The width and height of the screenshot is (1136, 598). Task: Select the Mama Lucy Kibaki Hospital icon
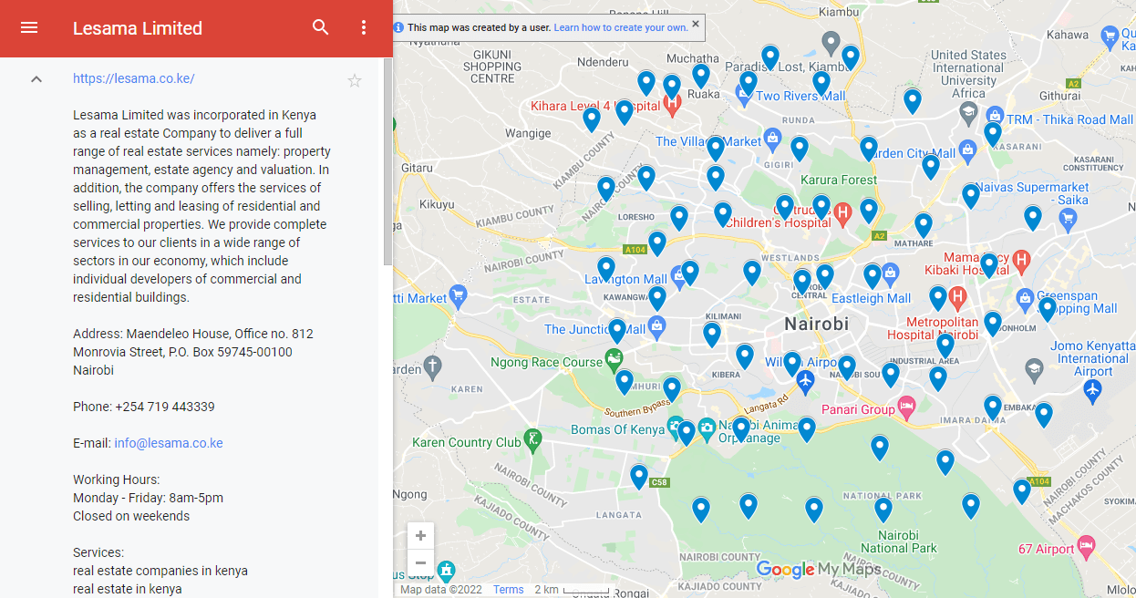[x=1021, y=261]
